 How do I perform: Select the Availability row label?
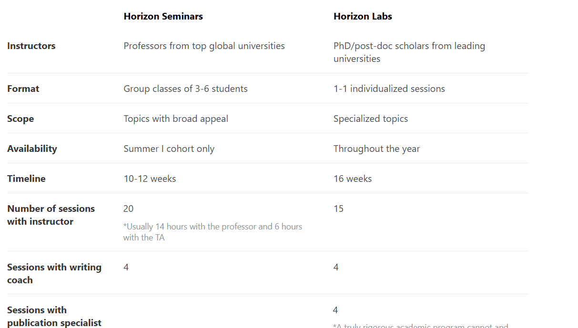point(32,149)
